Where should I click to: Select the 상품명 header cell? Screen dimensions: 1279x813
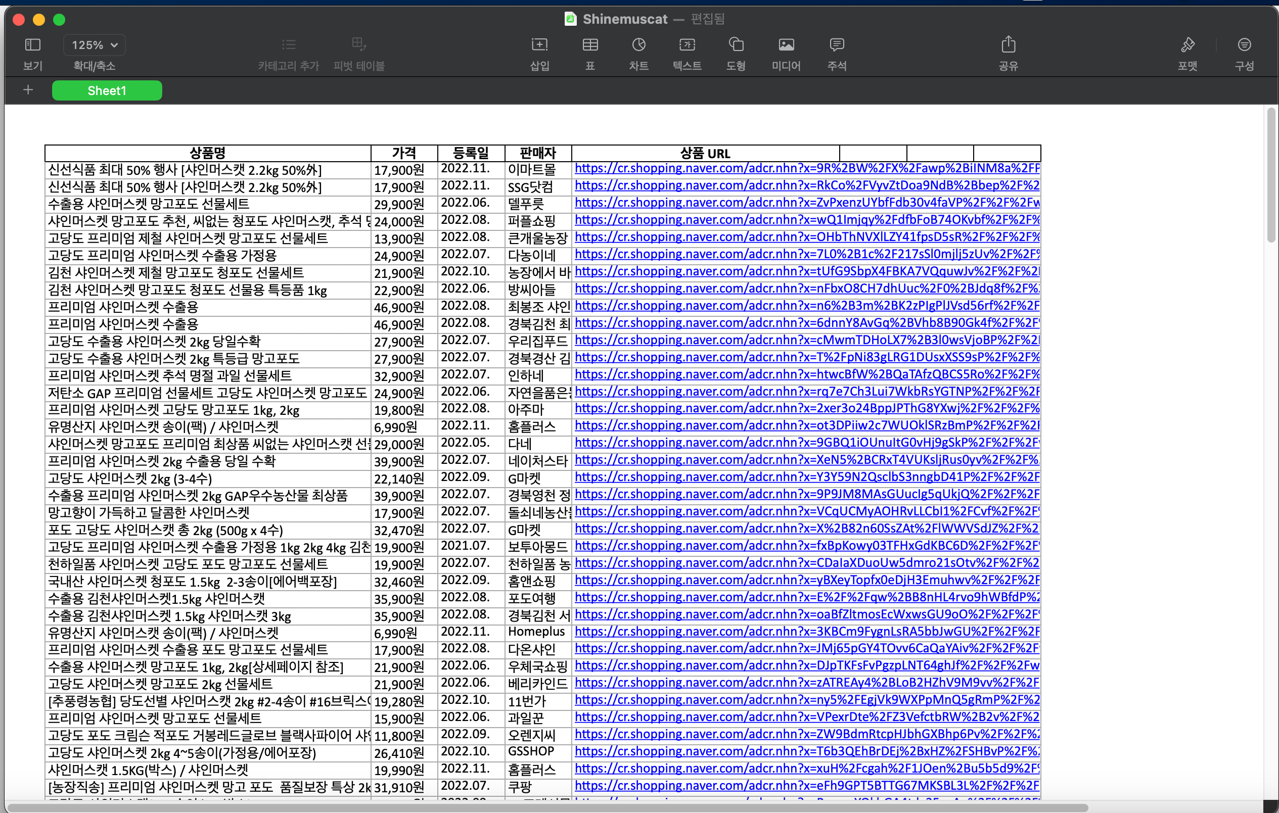pos(207,154)
